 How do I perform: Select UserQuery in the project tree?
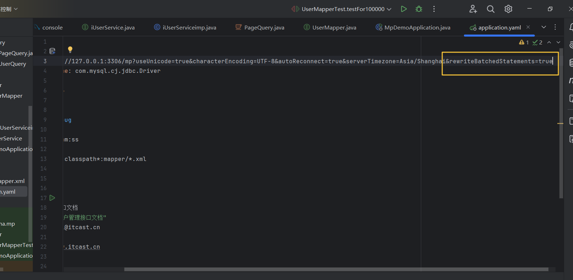[13, 64]
